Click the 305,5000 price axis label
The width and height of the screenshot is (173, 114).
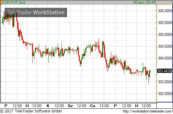(165, 23)
